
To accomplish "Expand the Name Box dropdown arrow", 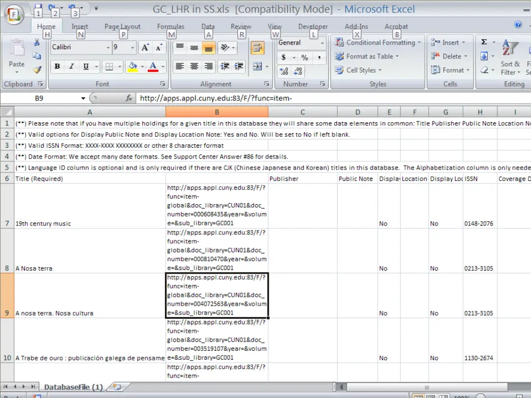I will pos(83,98).
